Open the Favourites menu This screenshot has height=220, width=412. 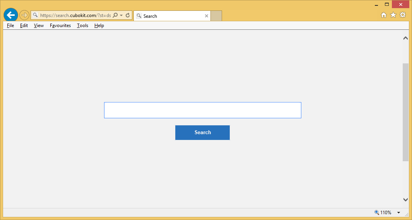coord(60,26)
